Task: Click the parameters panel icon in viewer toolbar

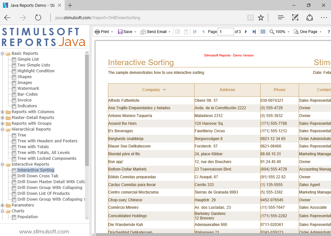Action: [x=186, y=32]
